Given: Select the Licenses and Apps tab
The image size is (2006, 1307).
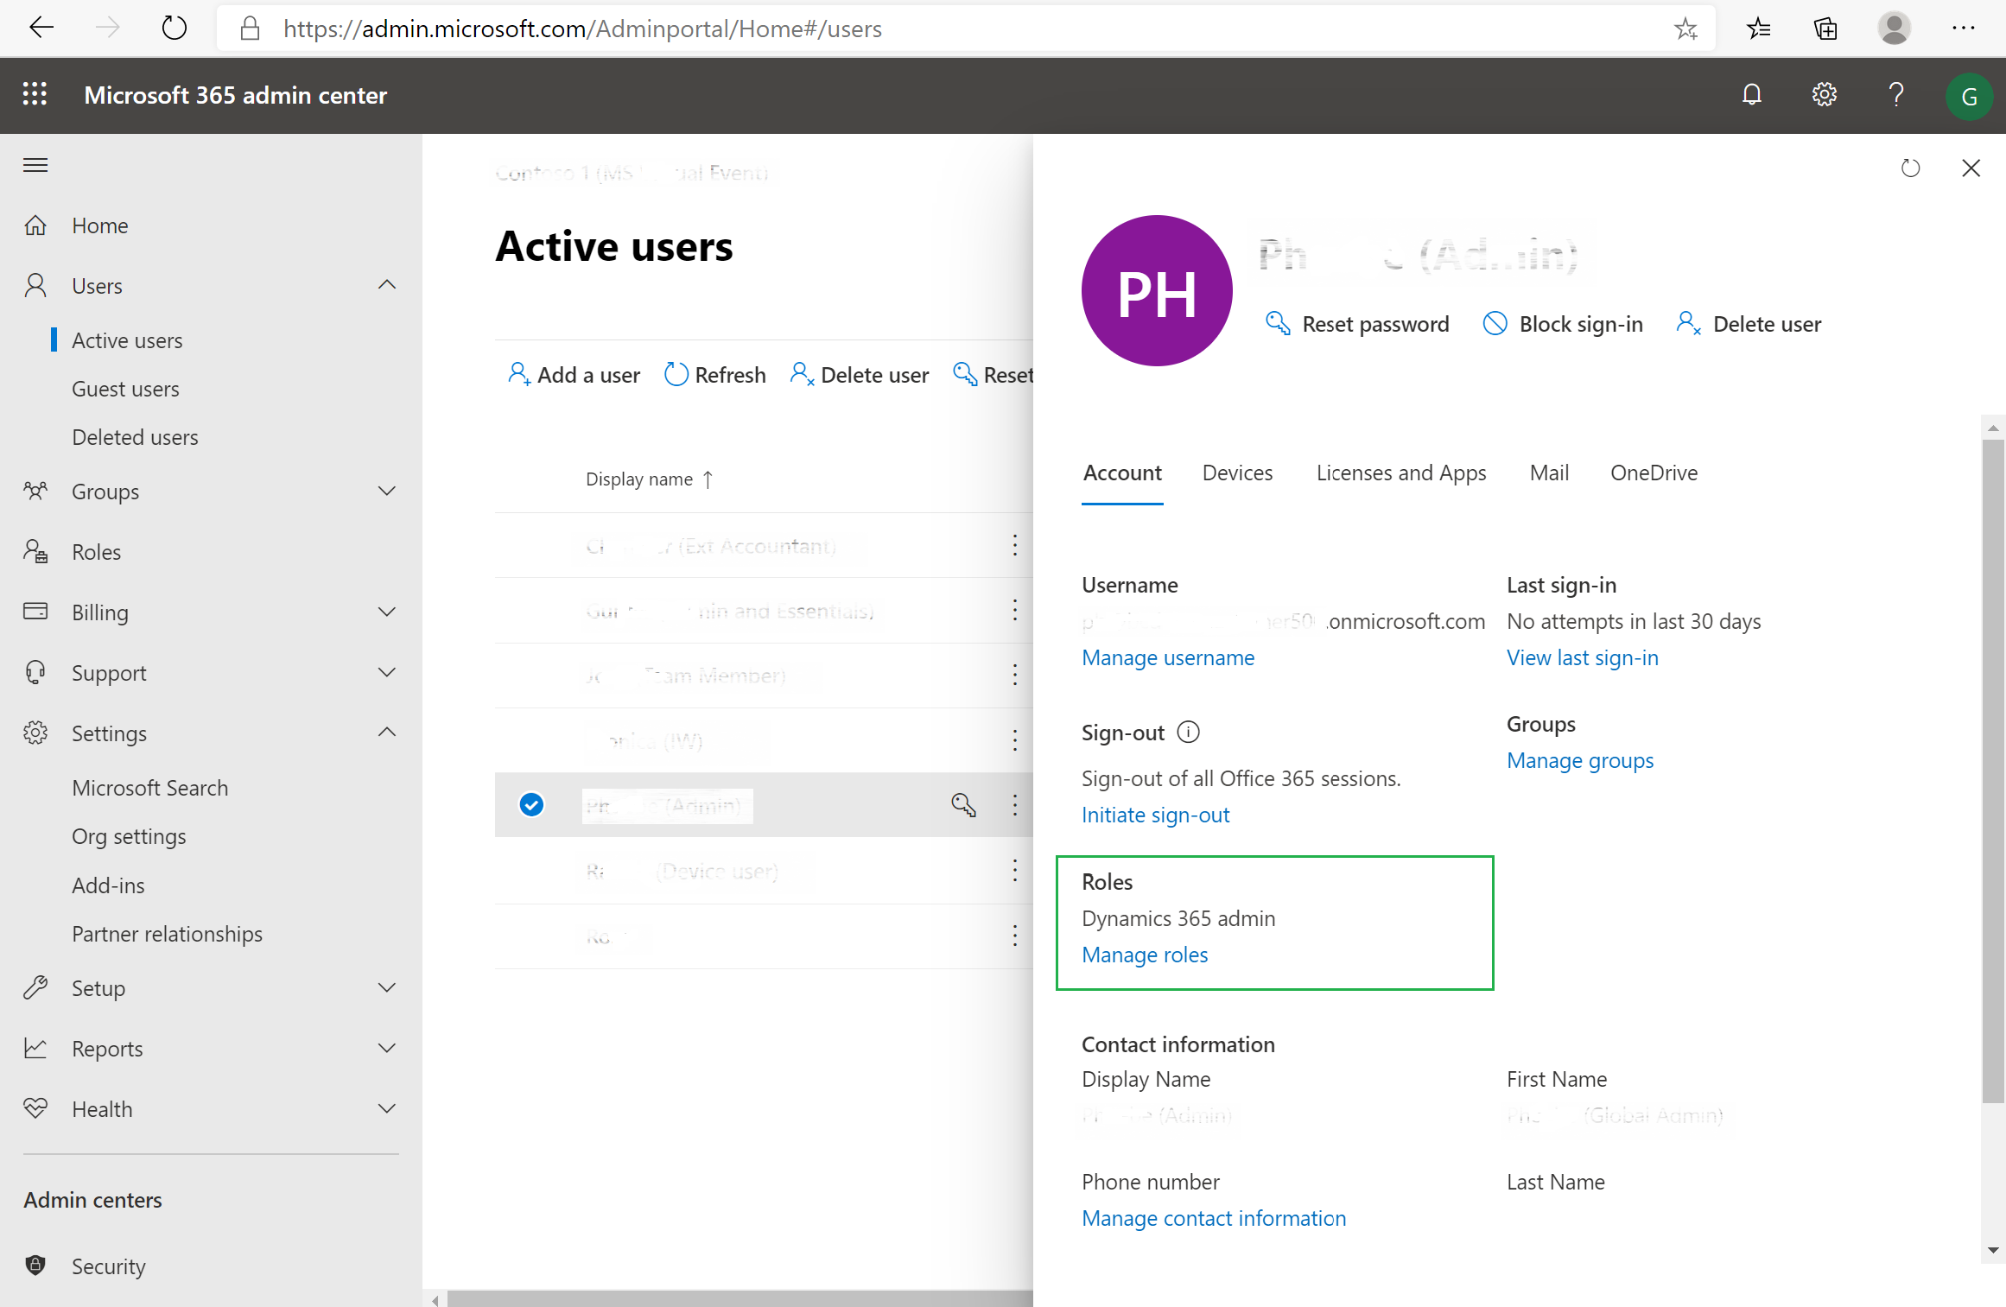Looking at the screenshot, I should tap(1400, 473).
